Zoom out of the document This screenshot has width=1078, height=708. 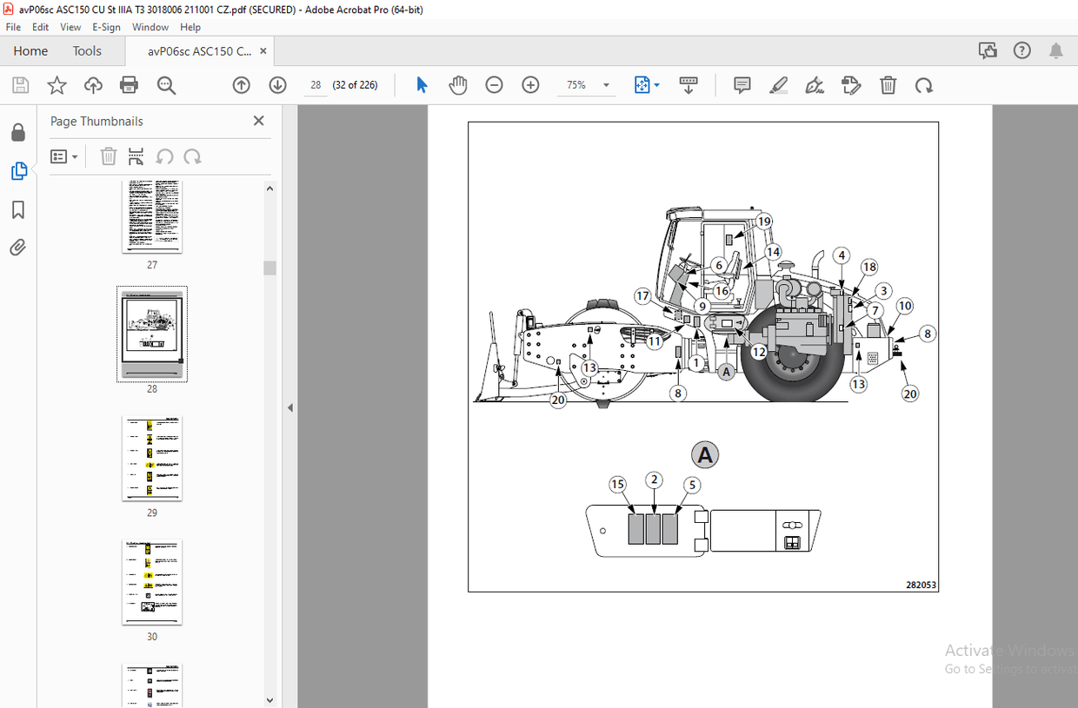pyautogui.click(x=494, y=85)
